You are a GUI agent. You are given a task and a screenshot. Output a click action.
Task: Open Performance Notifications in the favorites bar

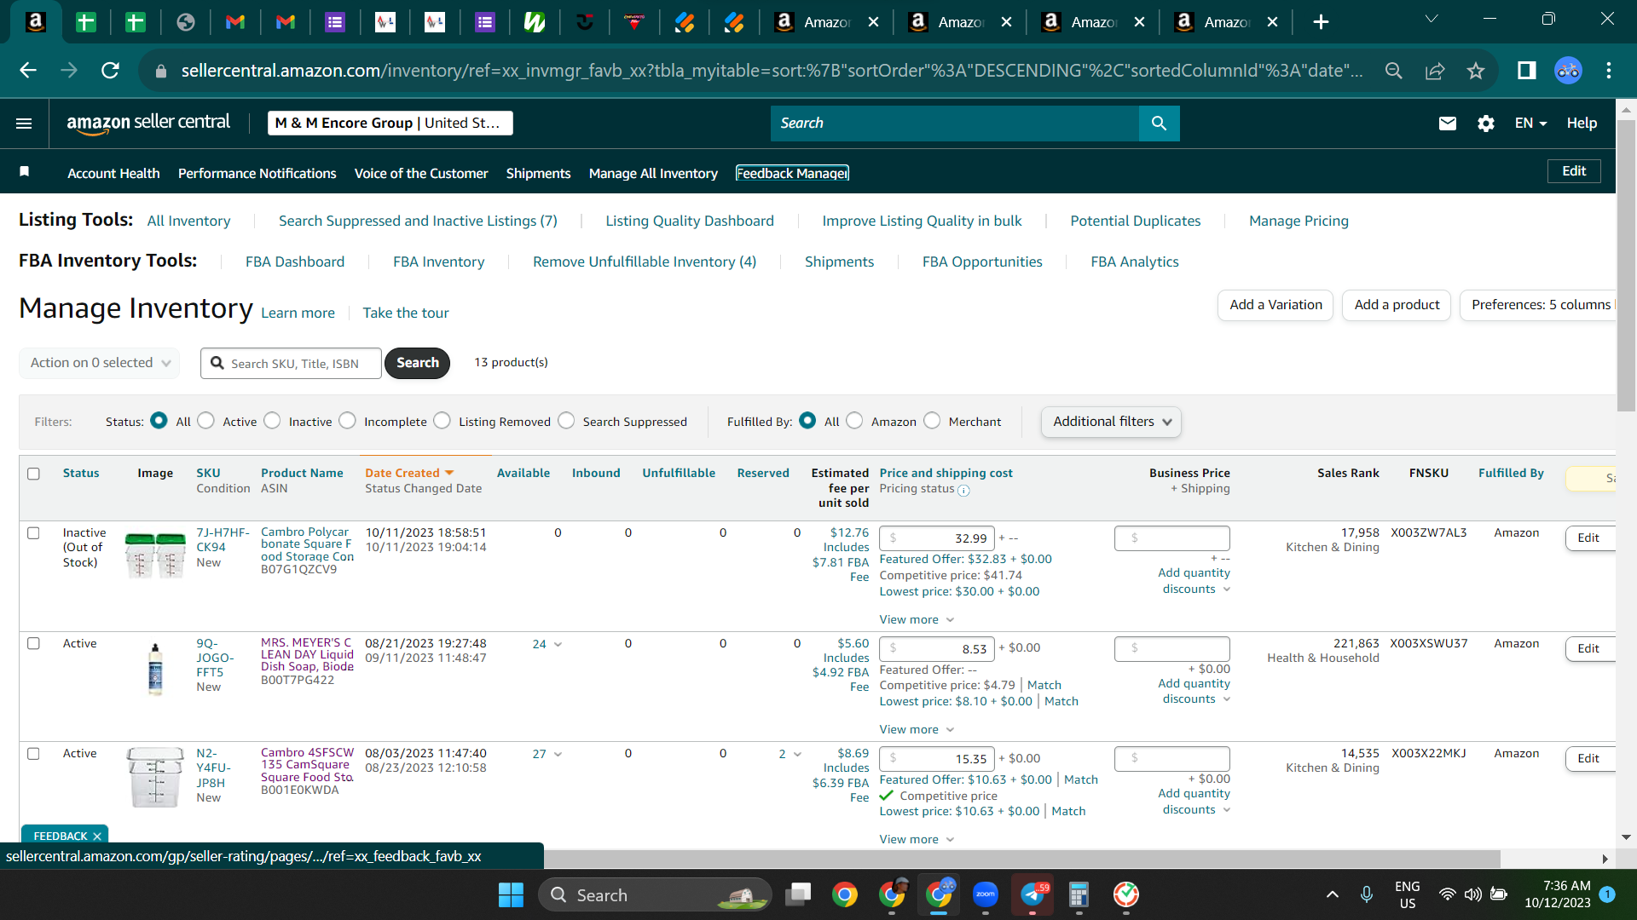click(257, 174)
